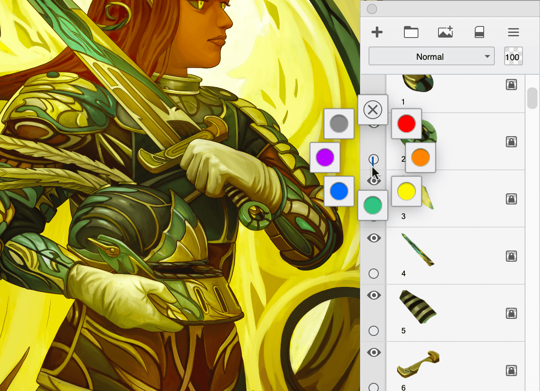Add image layer from photo icon
This screenshot has width=540, height=391.
coord(445,32)
